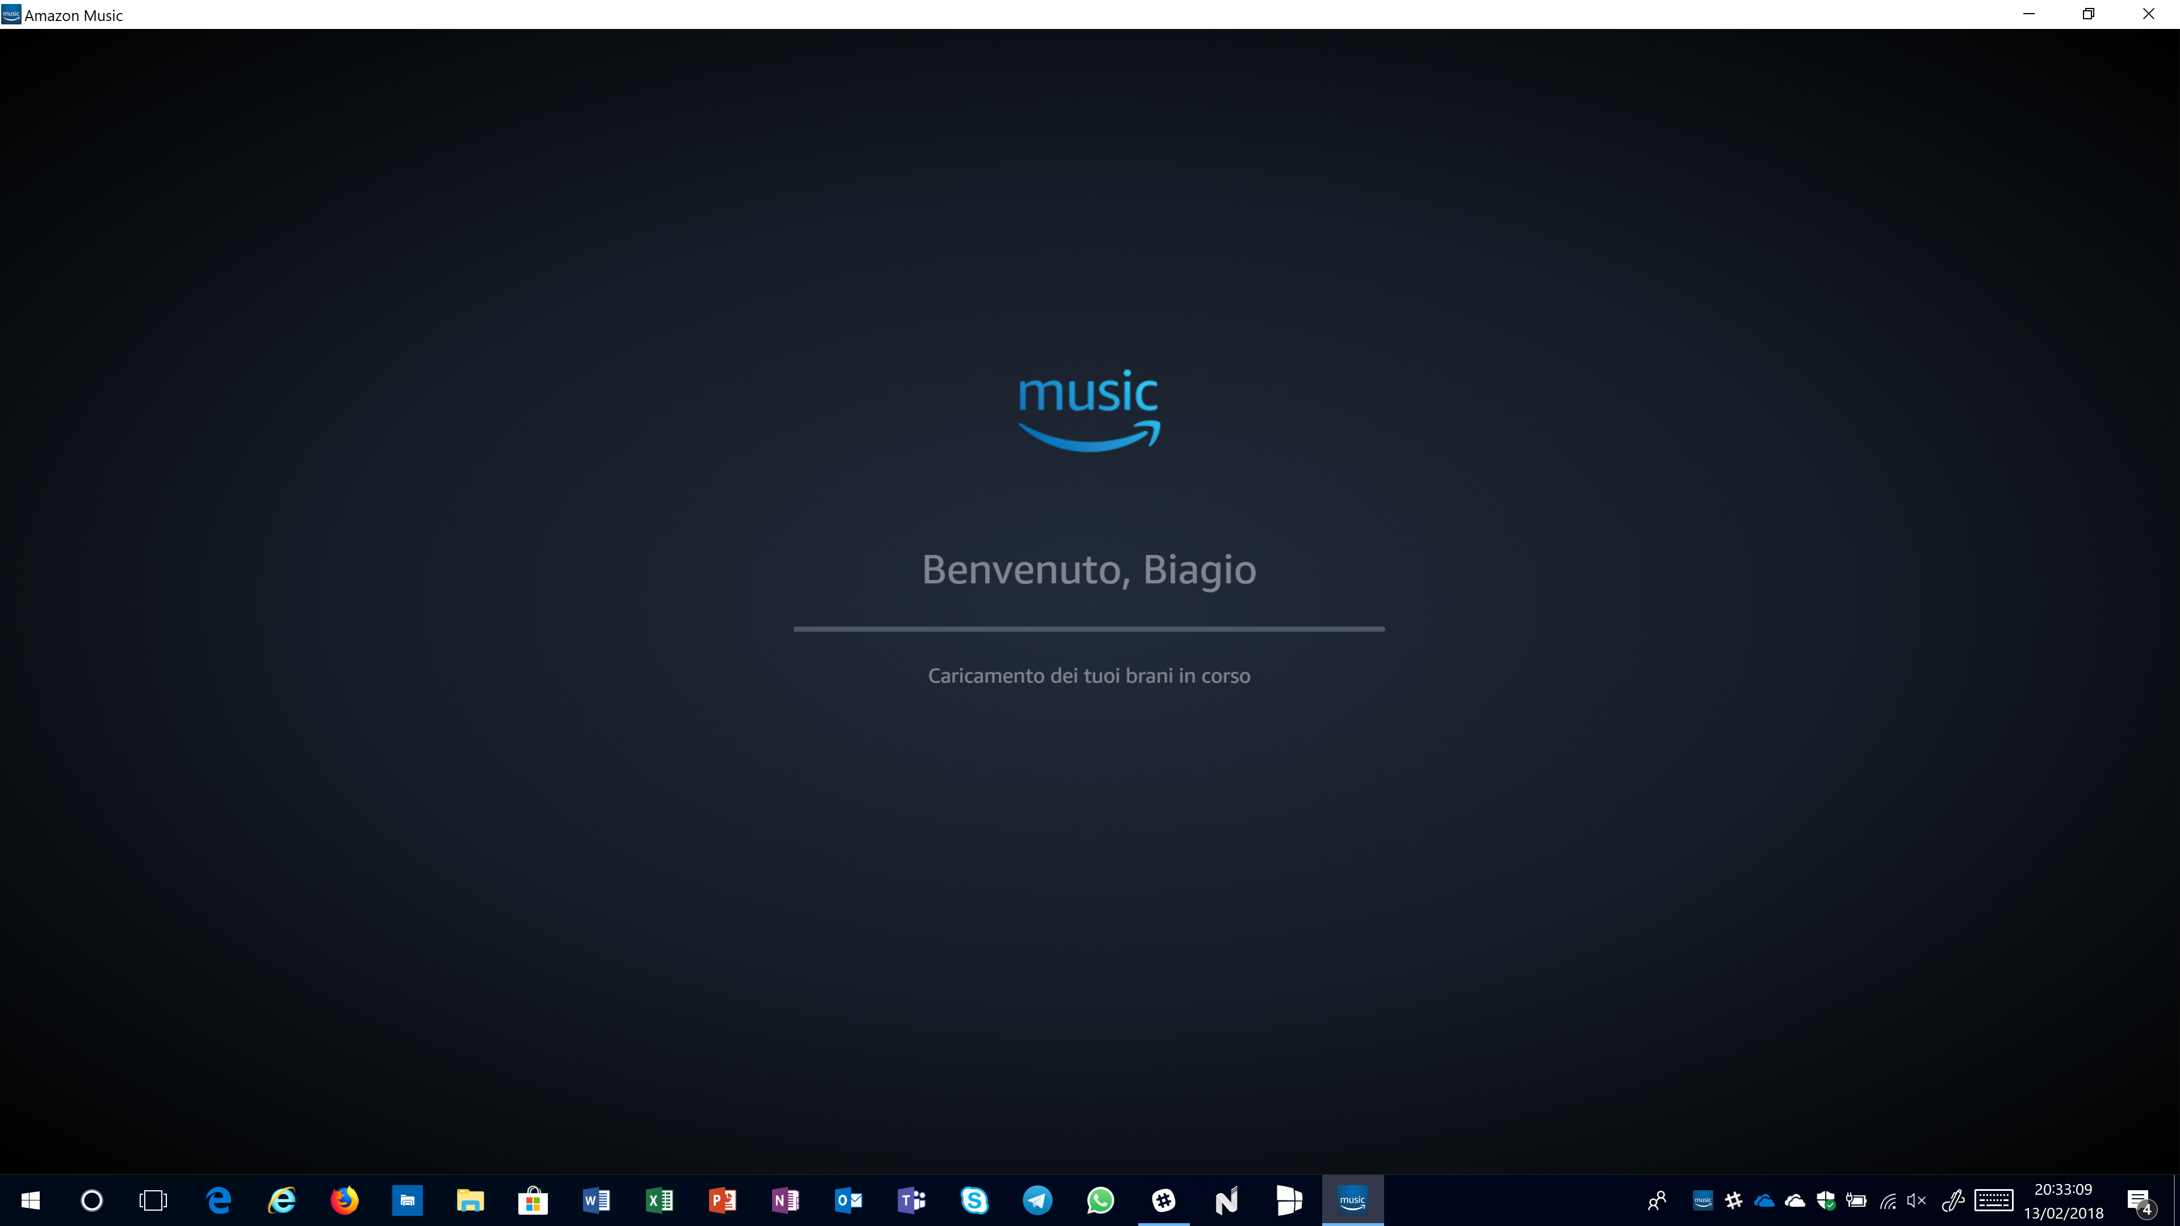Image resolution: width=2180 pixels, height=1226 pixels.
Task: Launch PowerPoint from taskbar
Action: click(x=722, y=1200)
